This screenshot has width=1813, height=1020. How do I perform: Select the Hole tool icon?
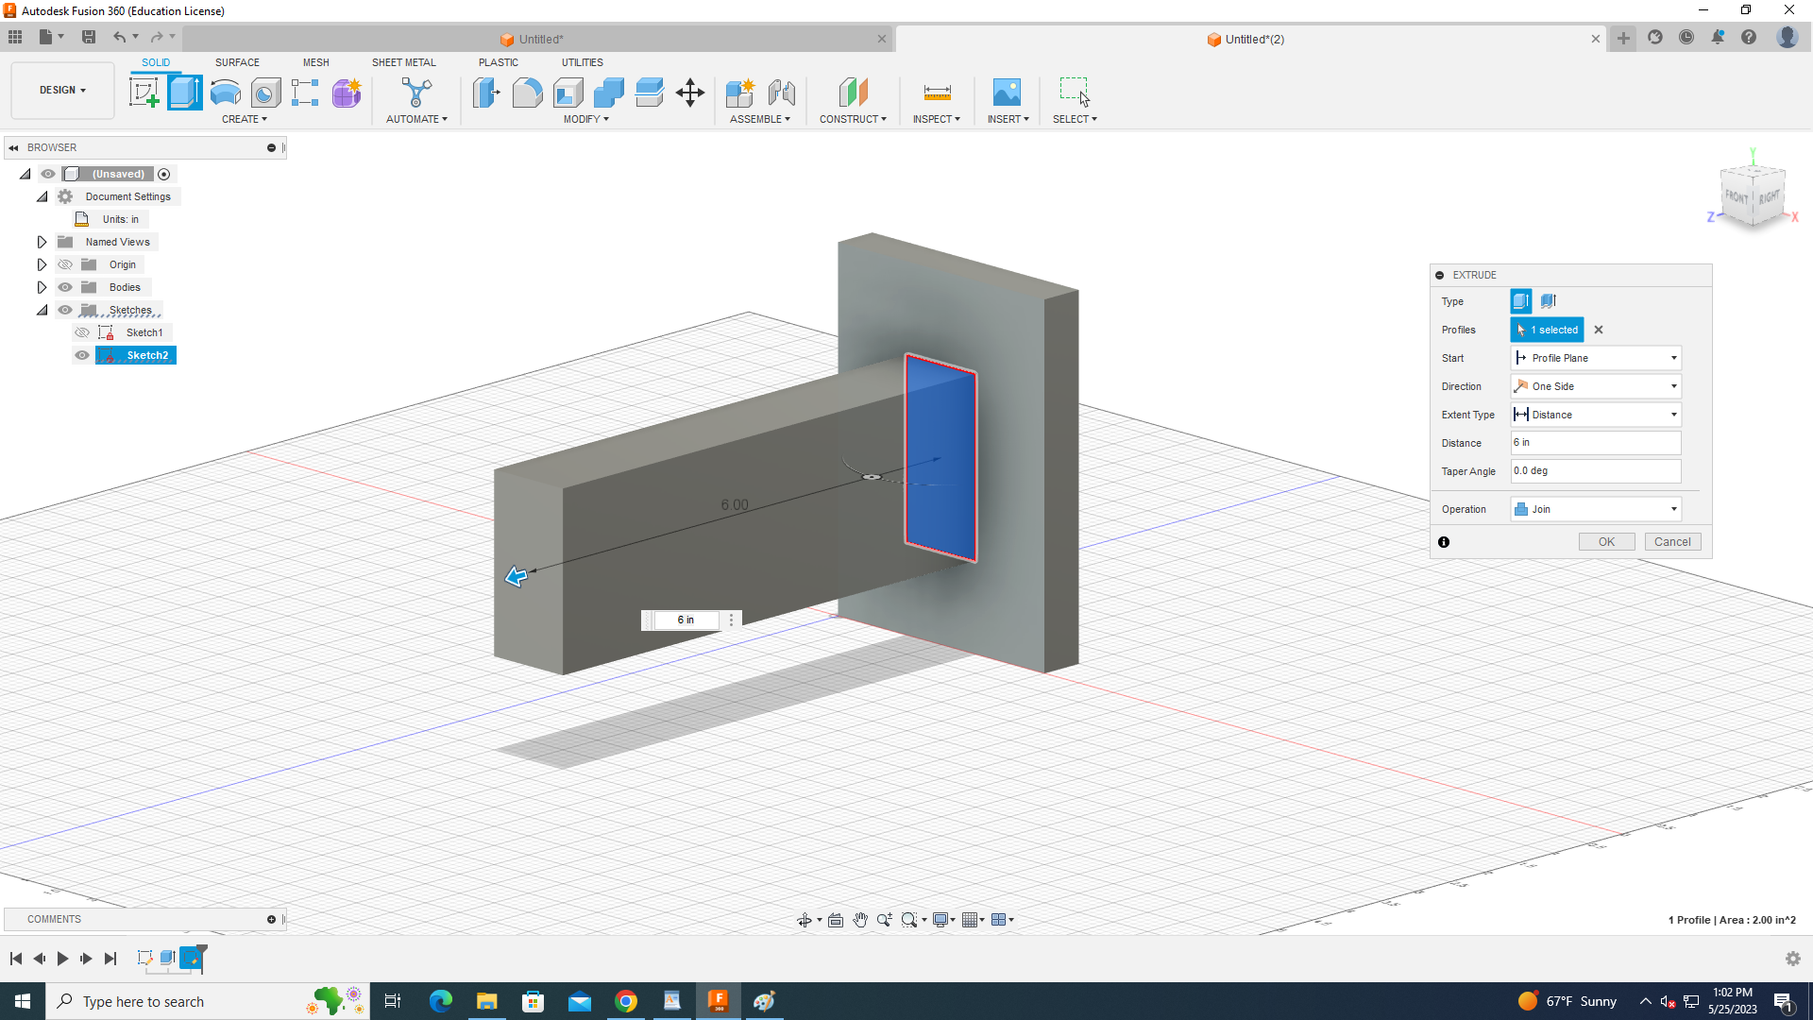click(x=266, y=93)
